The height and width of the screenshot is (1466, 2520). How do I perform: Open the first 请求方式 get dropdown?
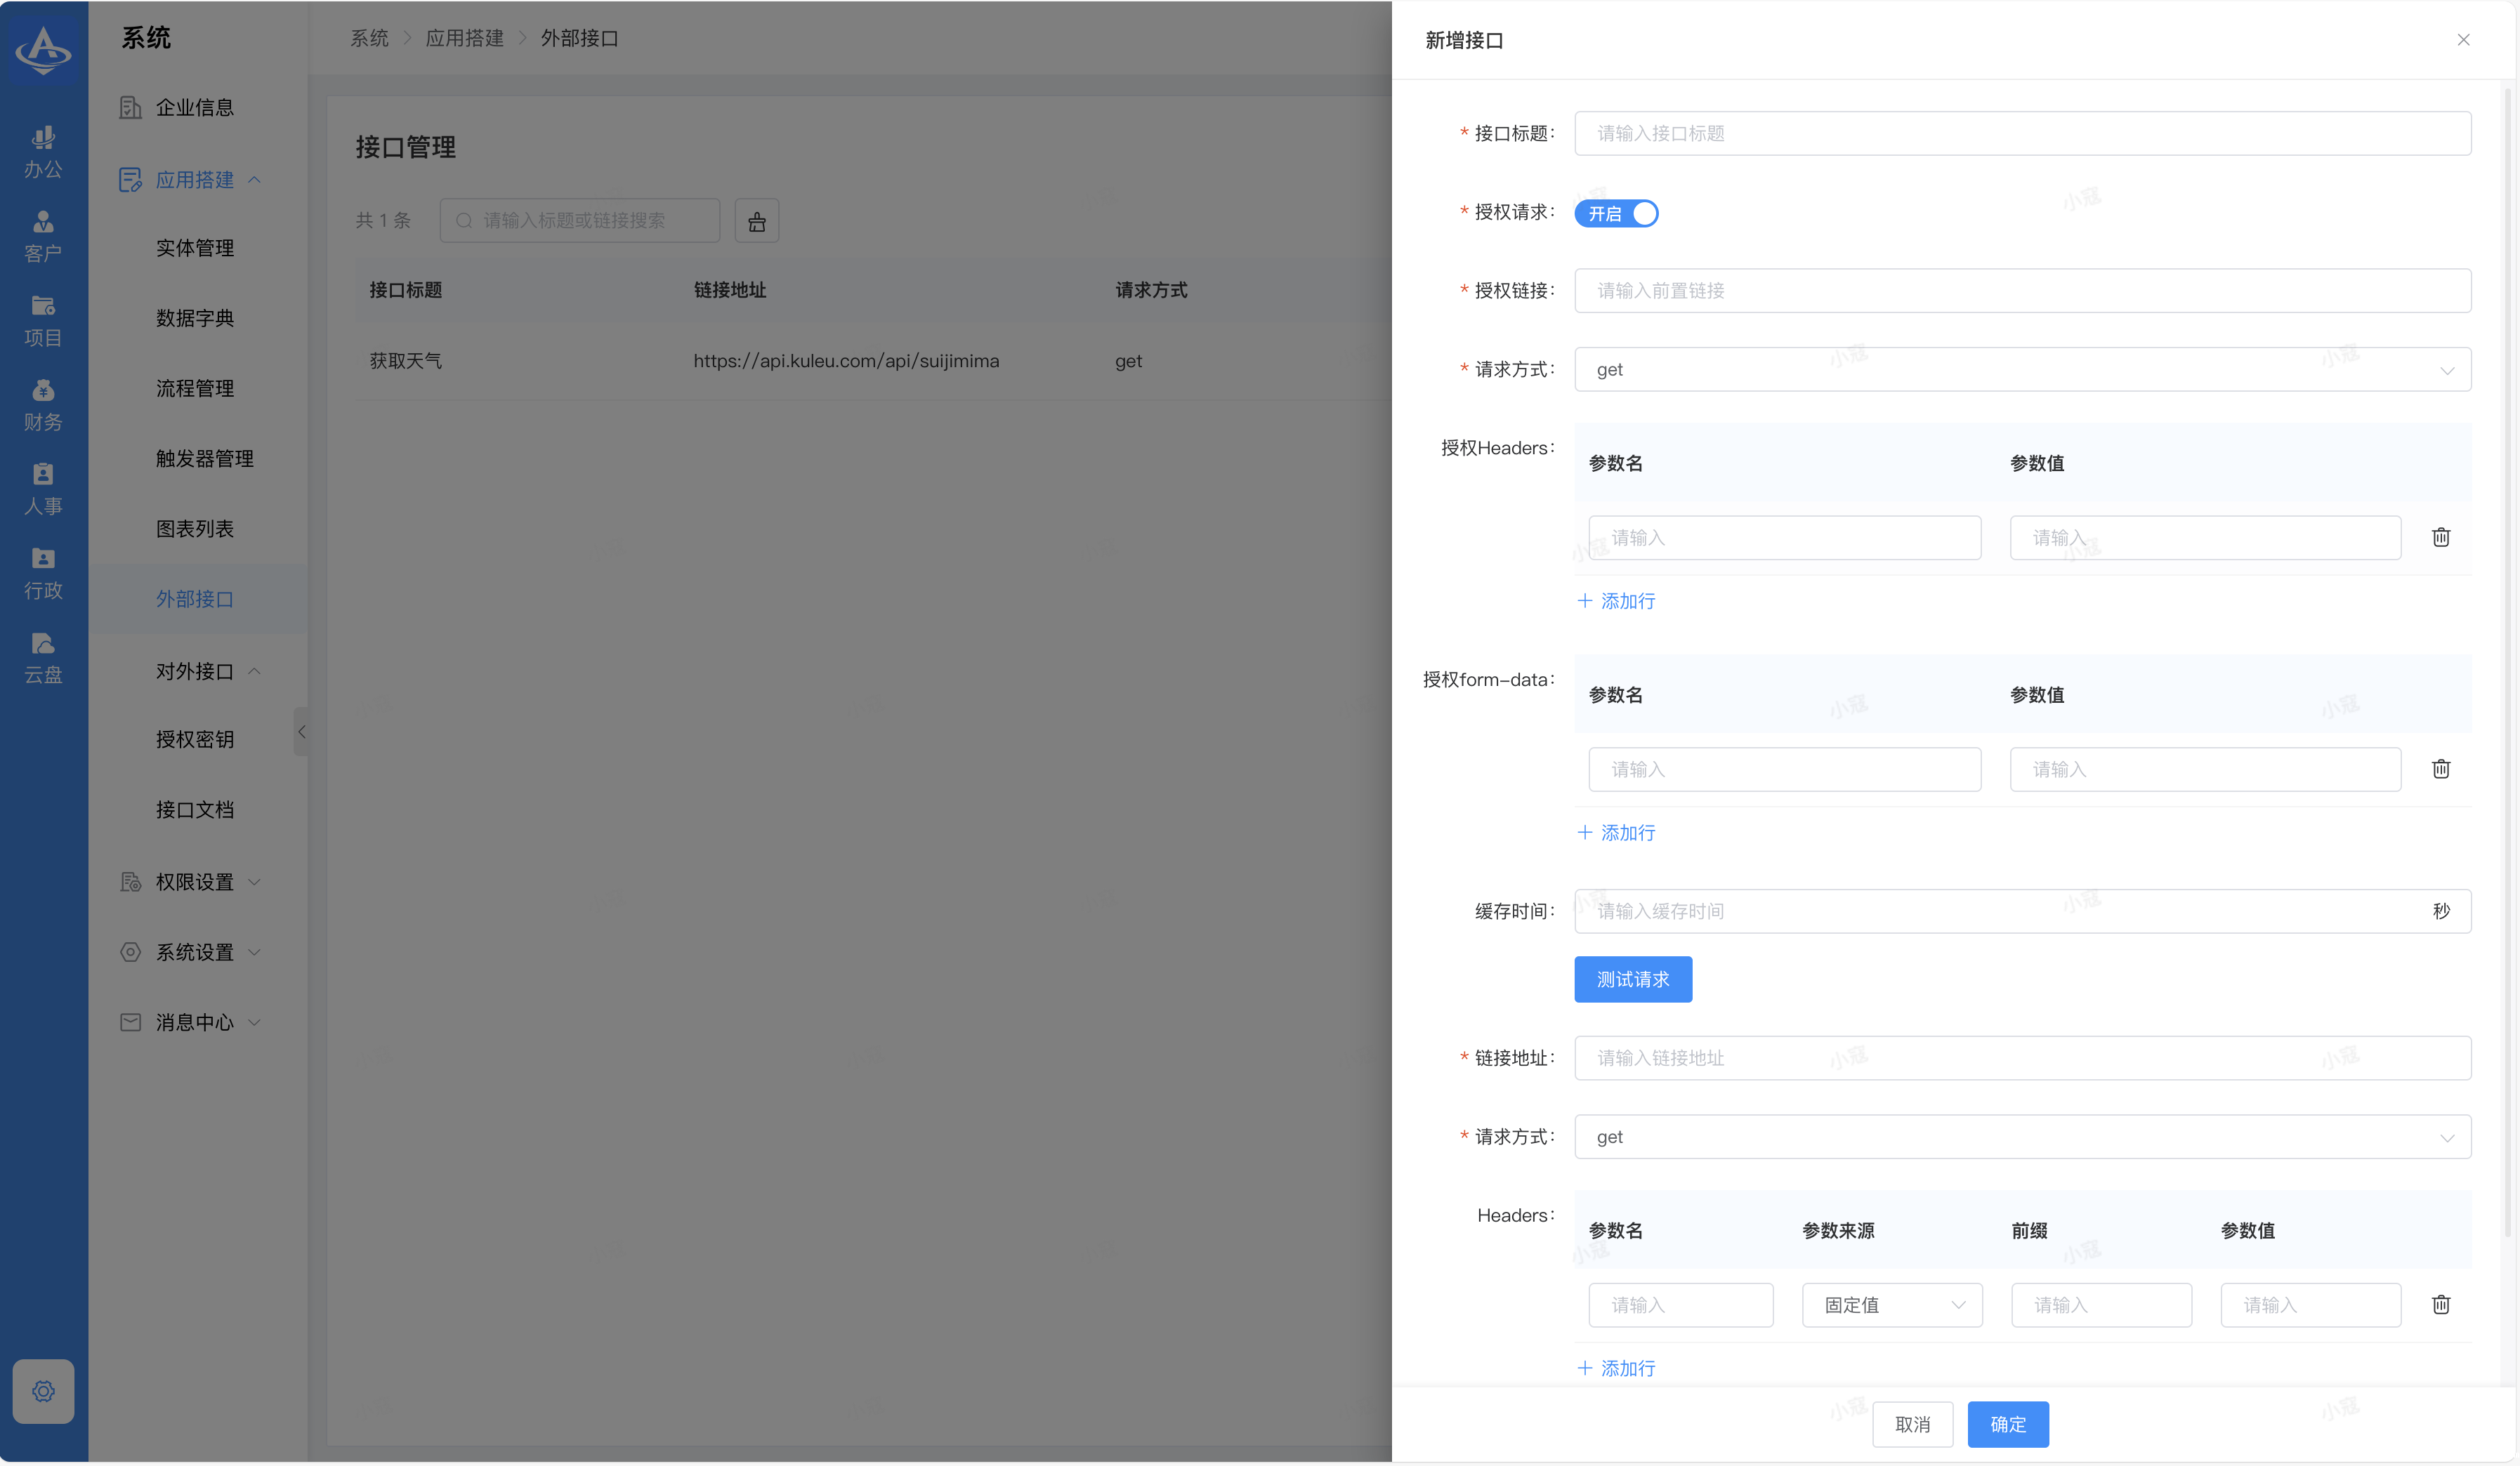click(x=2022, y=369)
